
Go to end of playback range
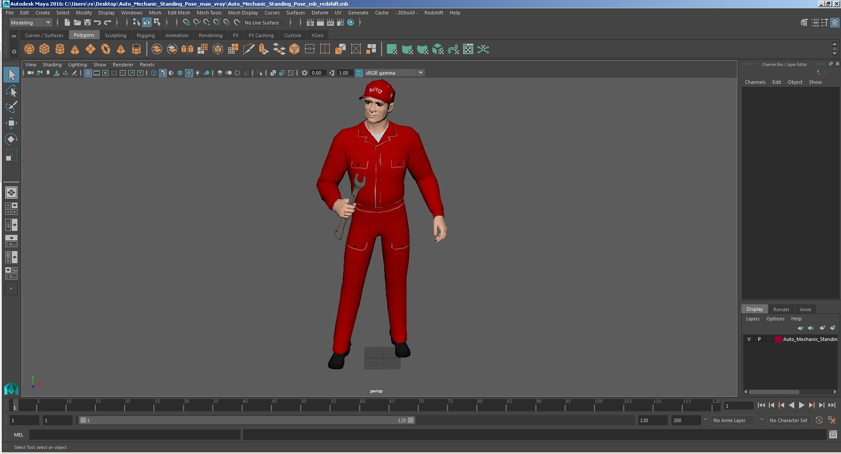[831, 406]
